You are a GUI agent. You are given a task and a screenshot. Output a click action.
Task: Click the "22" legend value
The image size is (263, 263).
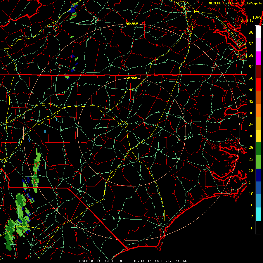(x=251, y=159)
